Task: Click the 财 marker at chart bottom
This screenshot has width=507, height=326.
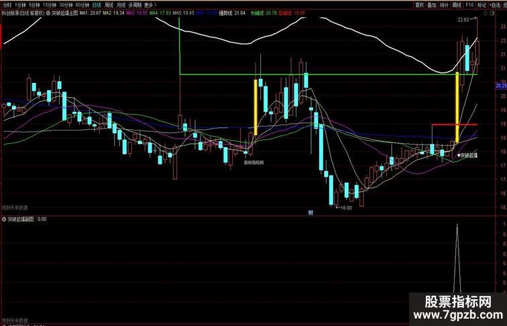Action: tap(311, 212)
